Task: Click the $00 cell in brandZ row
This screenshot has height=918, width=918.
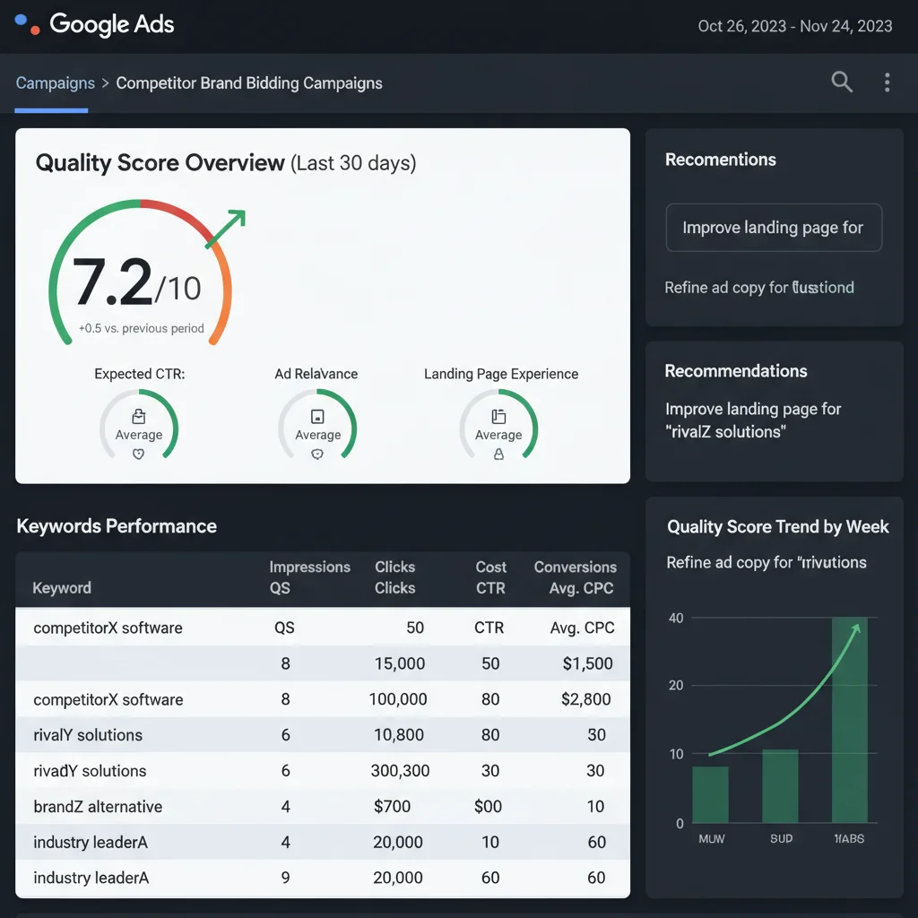Action: click(x=488, y=806)
